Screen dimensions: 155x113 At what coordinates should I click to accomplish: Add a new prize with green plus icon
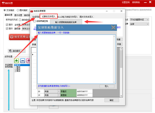17,61
